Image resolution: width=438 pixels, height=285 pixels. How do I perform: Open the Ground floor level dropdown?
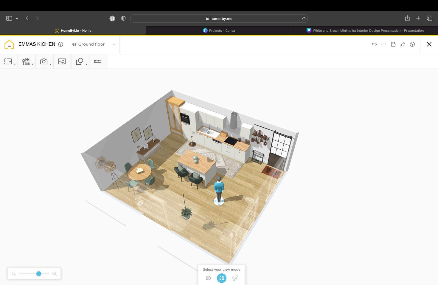tap(94, 44)
